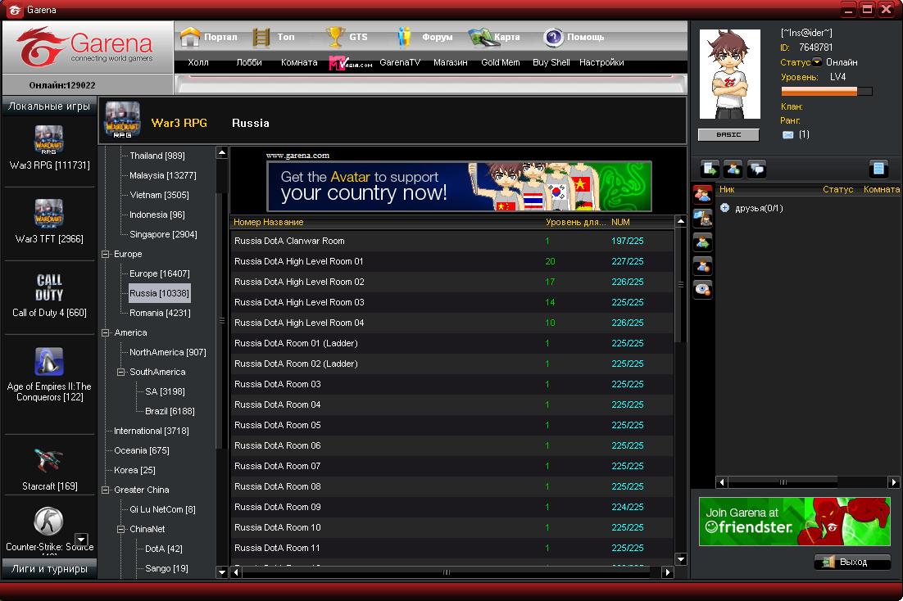Collapse the America tree node

point(106,332)
